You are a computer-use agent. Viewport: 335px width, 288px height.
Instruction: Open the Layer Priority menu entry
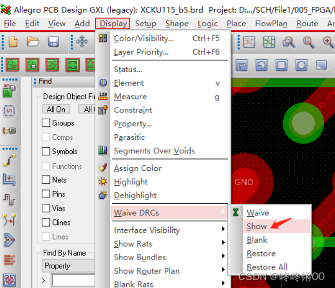click(x=170, y=52)
